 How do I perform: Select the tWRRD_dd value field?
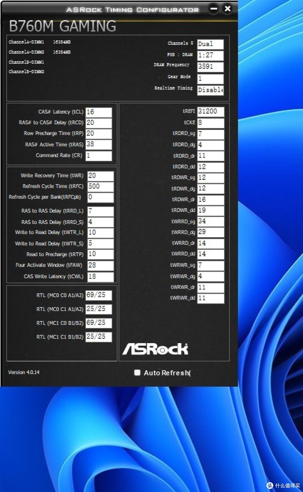click(211, 254)
